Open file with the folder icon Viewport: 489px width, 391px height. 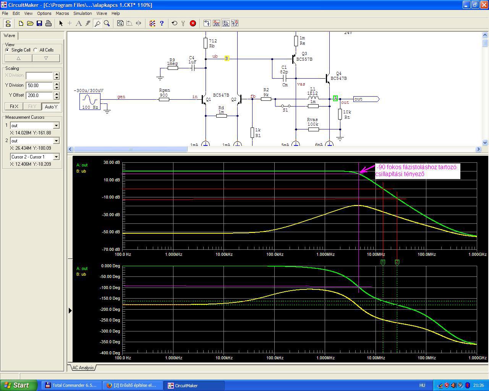pos(30,23)
